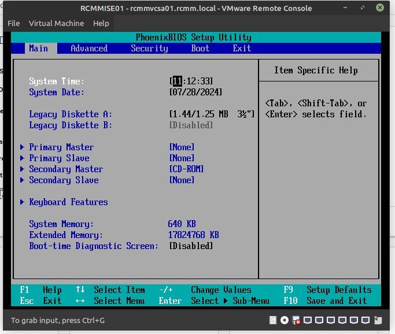Click the Primary Slave None value
The width and height of the screenshot is (395, 334).
pyautogui.click(x=182, y=158)
